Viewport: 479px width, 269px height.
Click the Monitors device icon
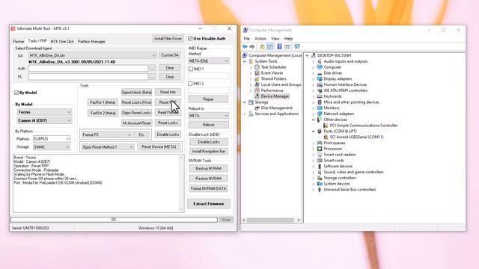pyautogui.click(x=320, y=108)
